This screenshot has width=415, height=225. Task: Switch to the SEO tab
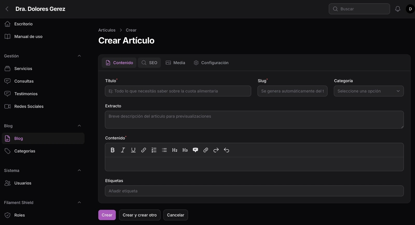point(149,63)
